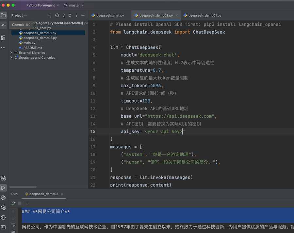
Task: Hide the Project panel with the minus button
Action: point(83,15)
